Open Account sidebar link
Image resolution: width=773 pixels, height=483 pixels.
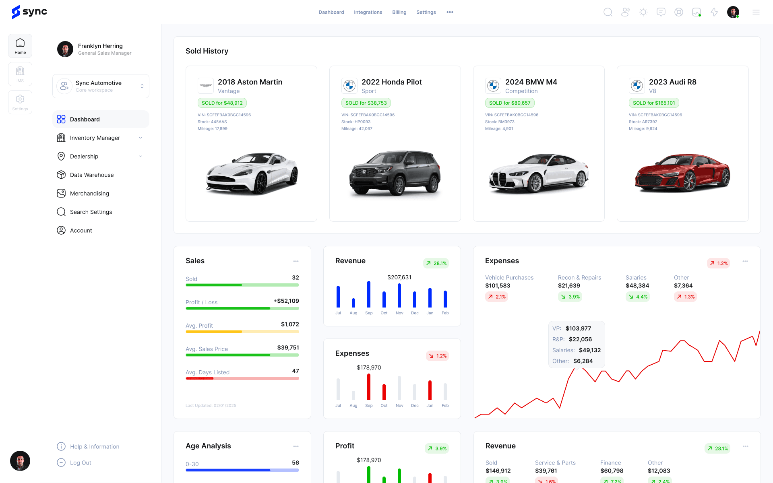click(101, 230)
